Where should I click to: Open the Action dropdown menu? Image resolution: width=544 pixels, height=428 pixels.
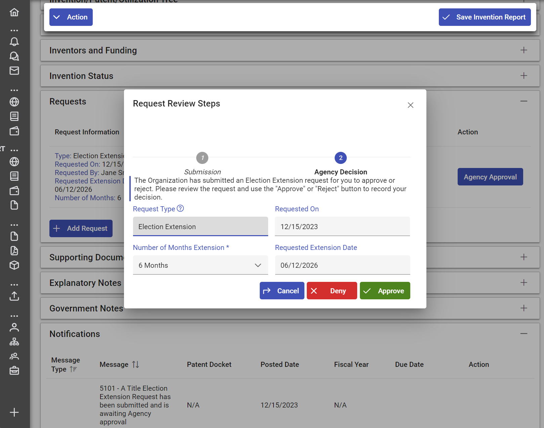click(x=71, y=17)
